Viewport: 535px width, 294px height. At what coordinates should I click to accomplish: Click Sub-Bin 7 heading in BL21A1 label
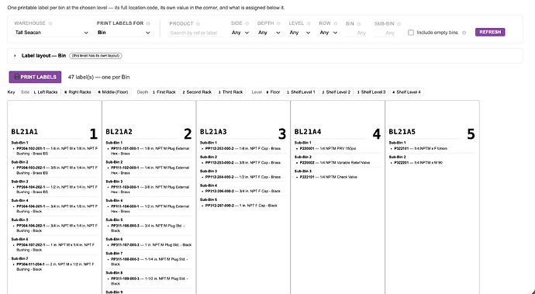tap(20, 259)
